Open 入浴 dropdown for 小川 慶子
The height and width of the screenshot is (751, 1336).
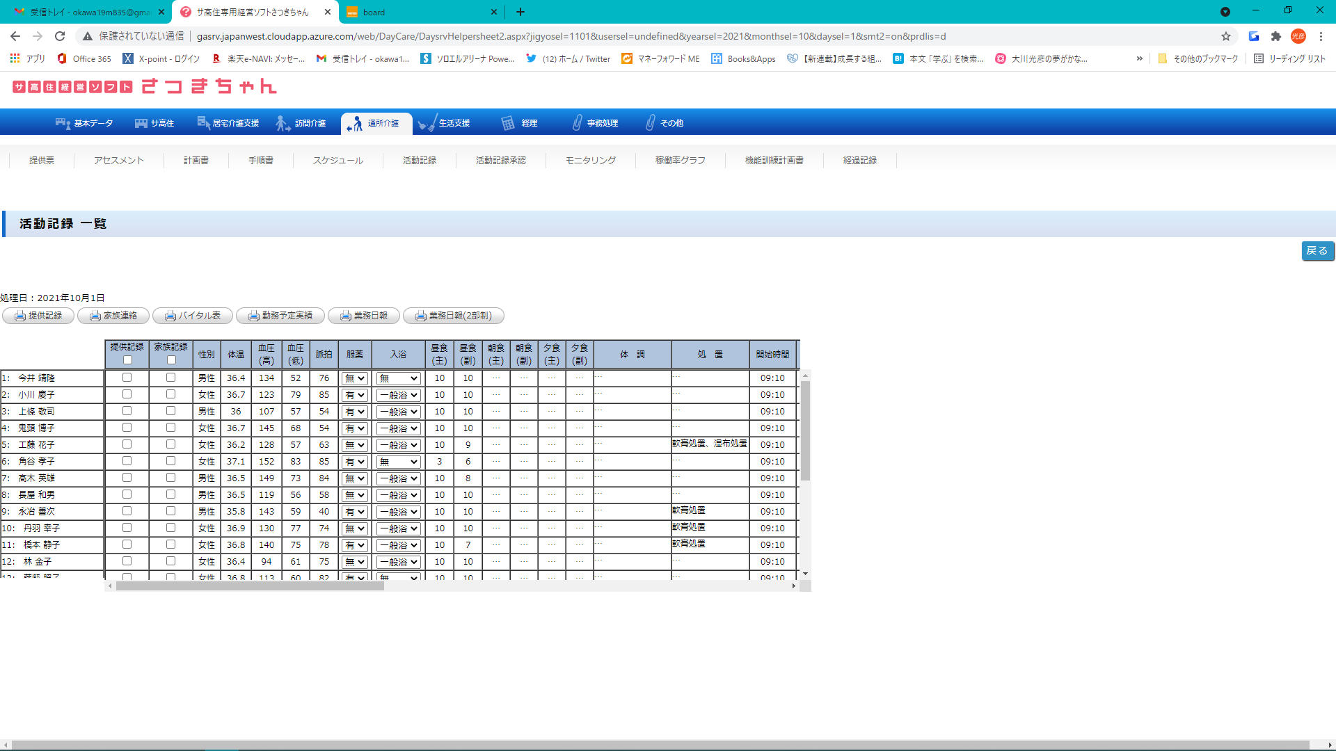[x=399, y=395]
